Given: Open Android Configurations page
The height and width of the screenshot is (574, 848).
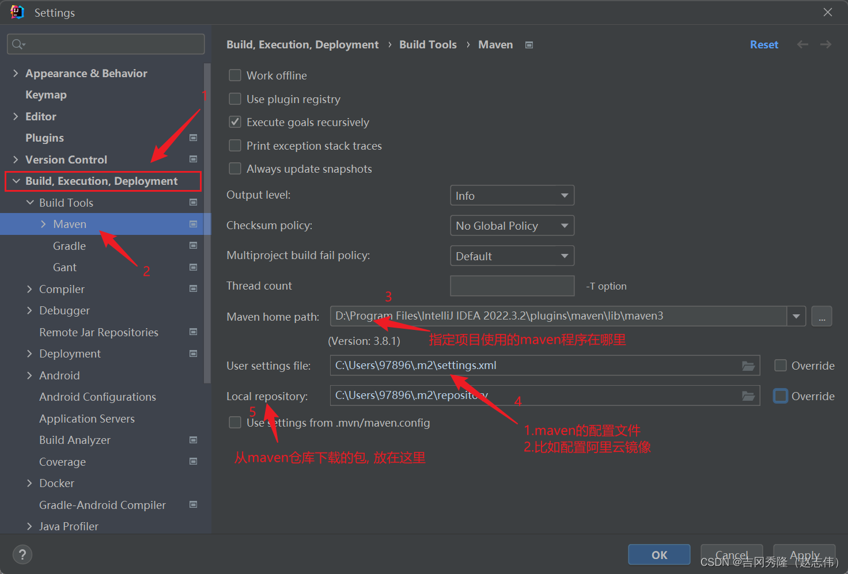Looking at the screenshot, I should click(x=97, y=397).
